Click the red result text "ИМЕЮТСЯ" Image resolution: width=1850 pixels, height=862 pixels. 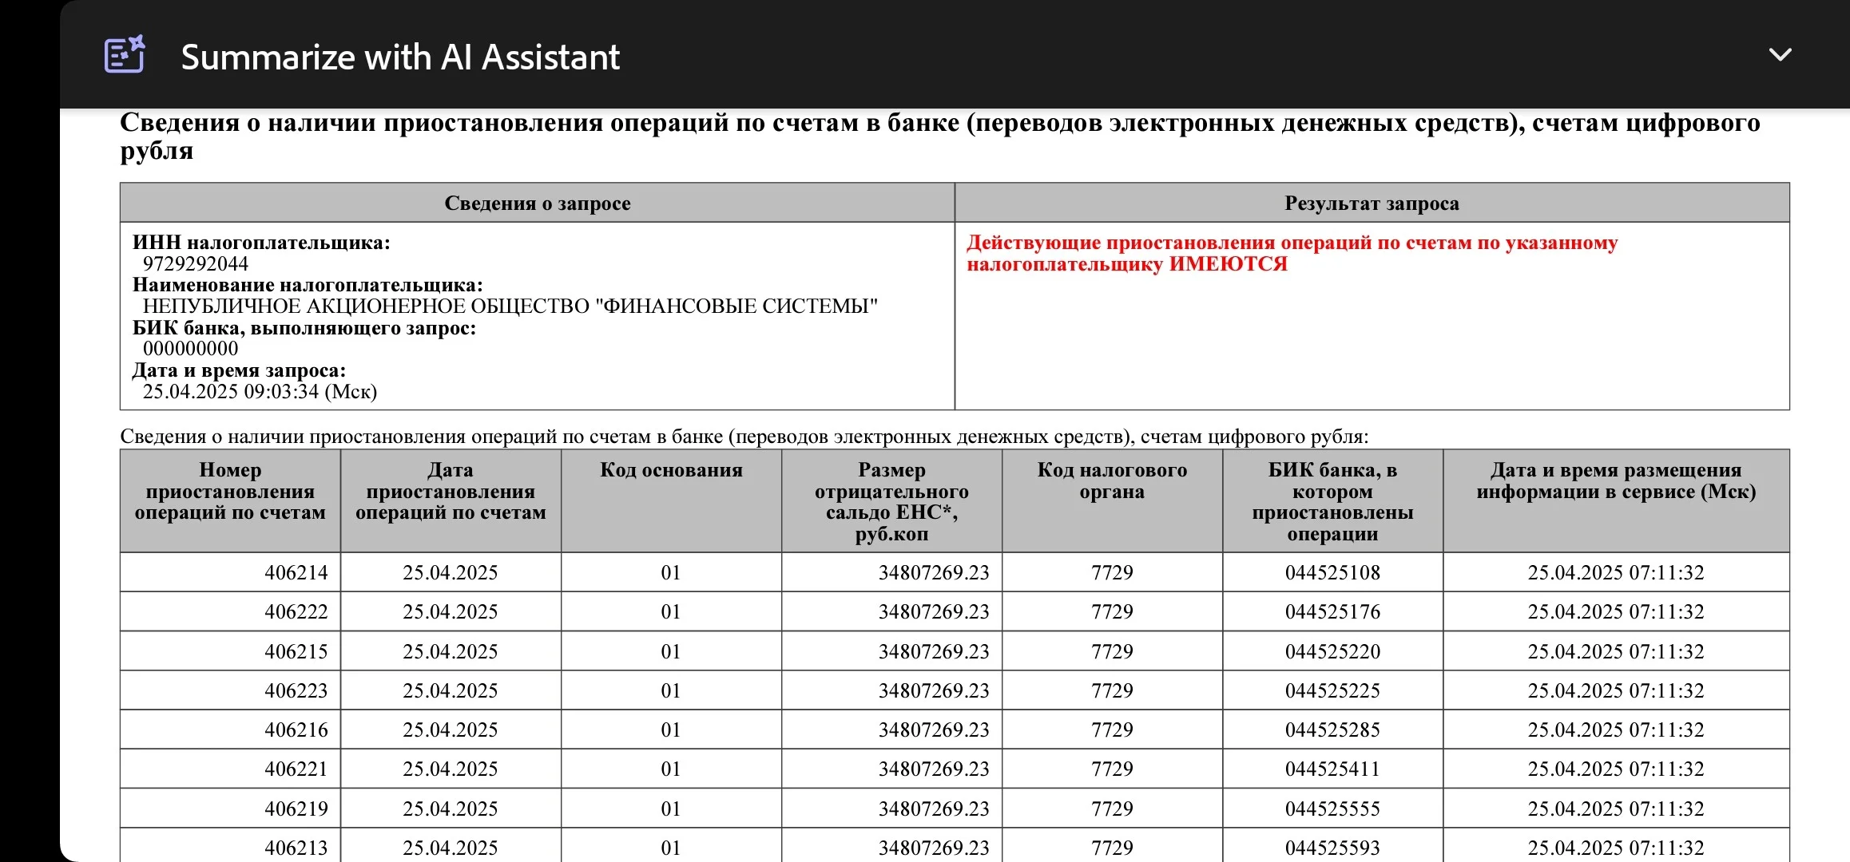click(1229, 264)
